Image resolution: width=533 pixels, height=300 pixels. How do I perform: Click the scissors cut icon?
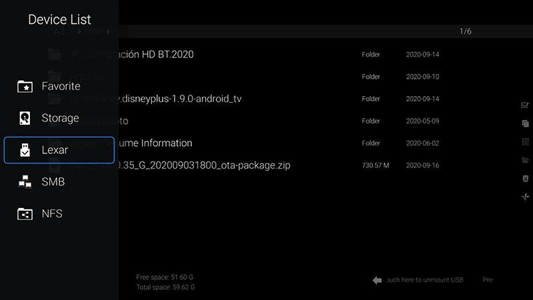[525, 197]
